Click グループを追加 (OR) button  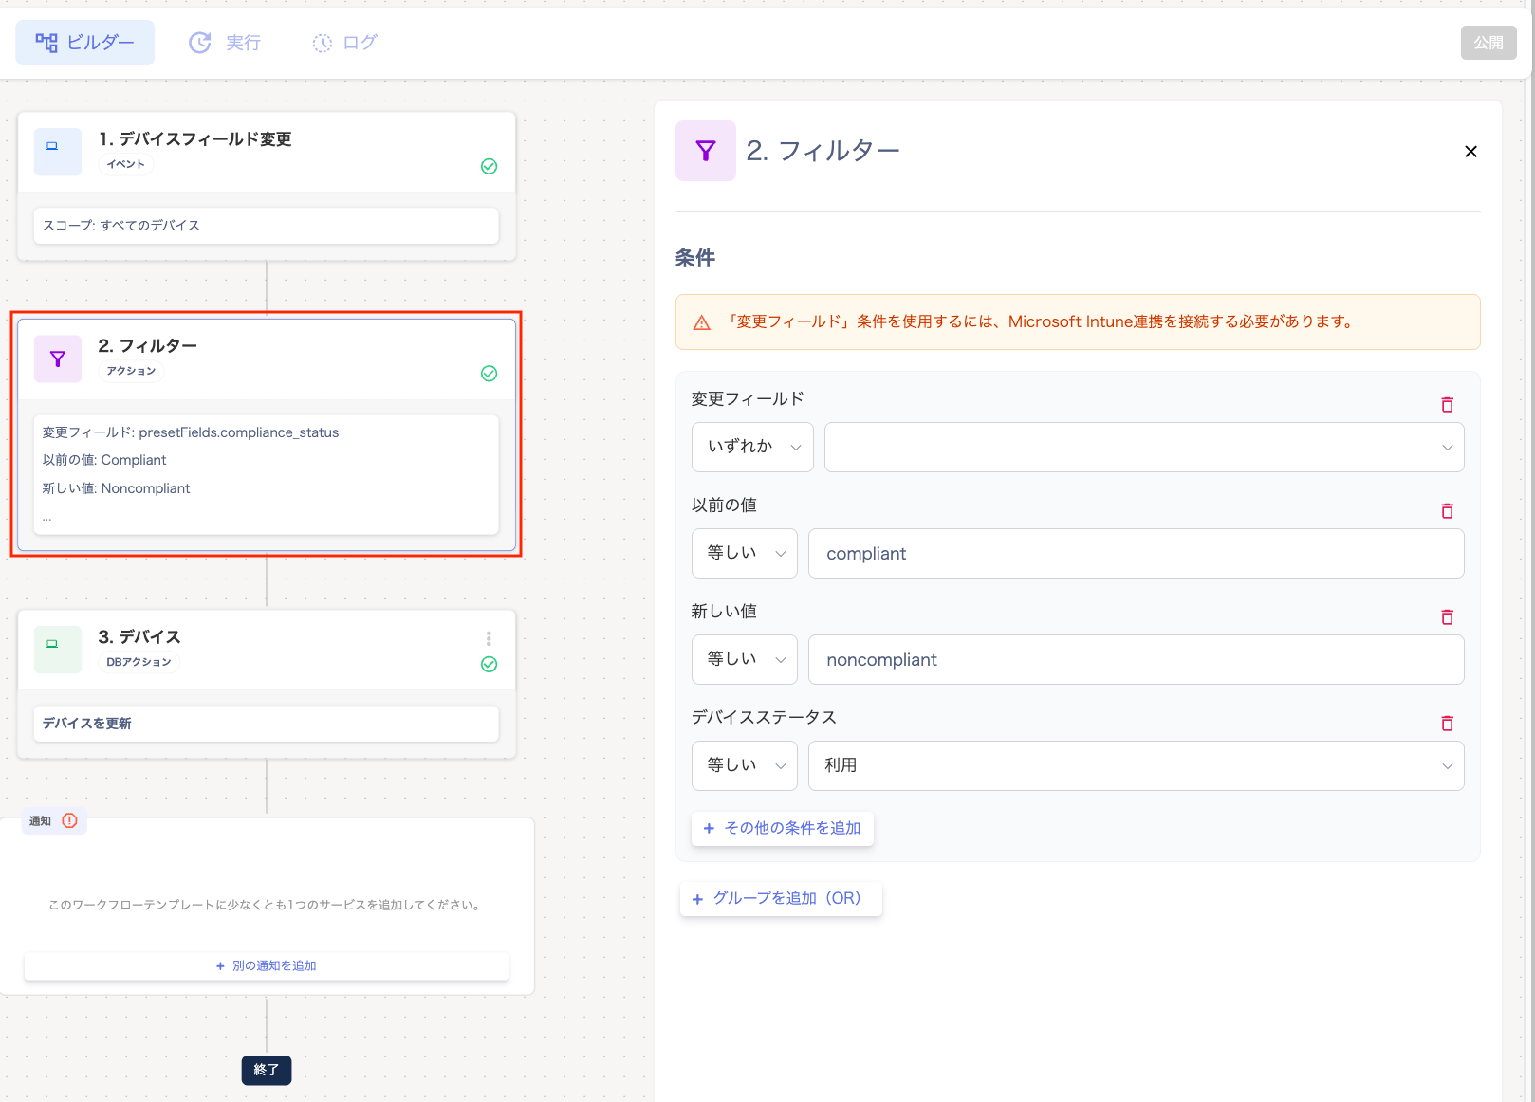tap(781, 898)
